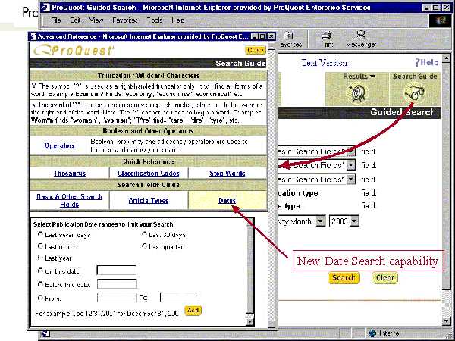This screenshot has height=341, width=455.
Task: Open the Edit menu in the Guided Search window
Action: [75, 20]
